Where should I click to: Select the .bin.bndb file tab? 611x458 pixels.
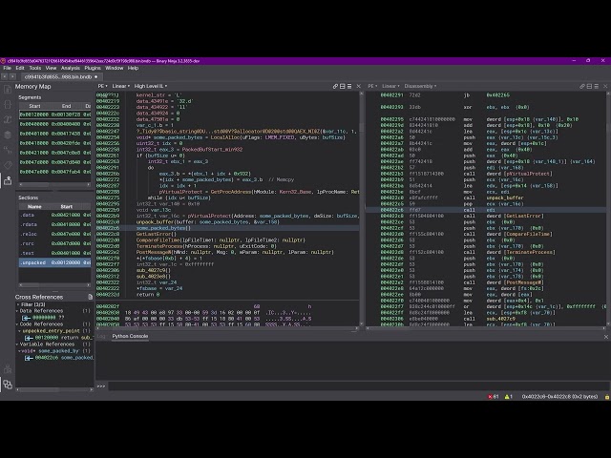pos(61,76)
